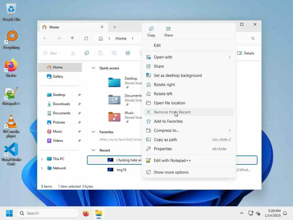The height and width of the screenshot is (220, 293).
Task: Click the Copy icon in context menu
Action: [151, 32]
